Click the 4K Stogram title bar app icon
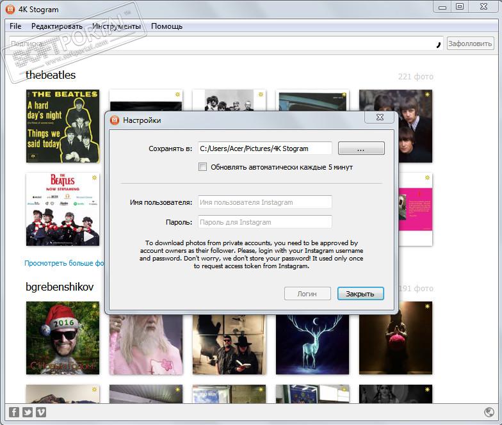Viewport: 502px width, 425px height. coord(10,9)
